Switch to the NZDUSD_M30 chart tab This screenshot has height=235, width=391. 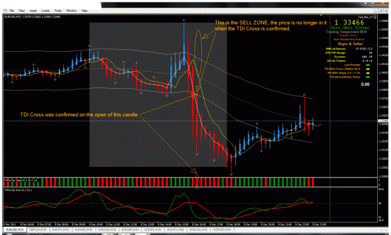click(222, 229)
